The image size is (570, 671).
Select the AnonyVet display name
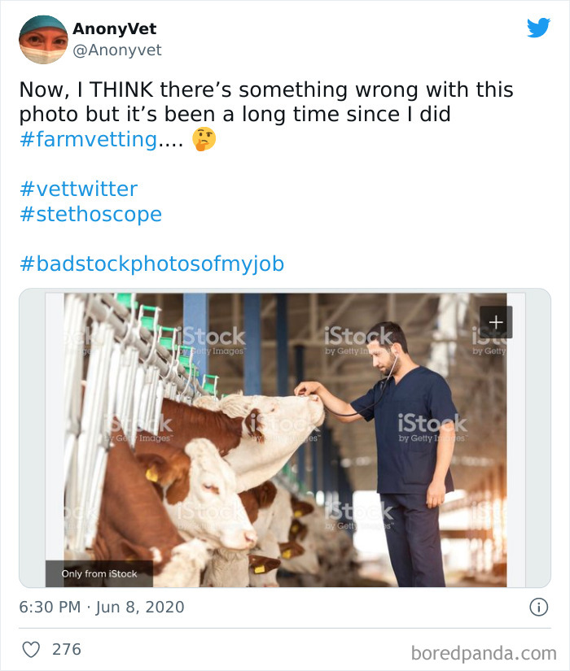(x=112, y=28)
